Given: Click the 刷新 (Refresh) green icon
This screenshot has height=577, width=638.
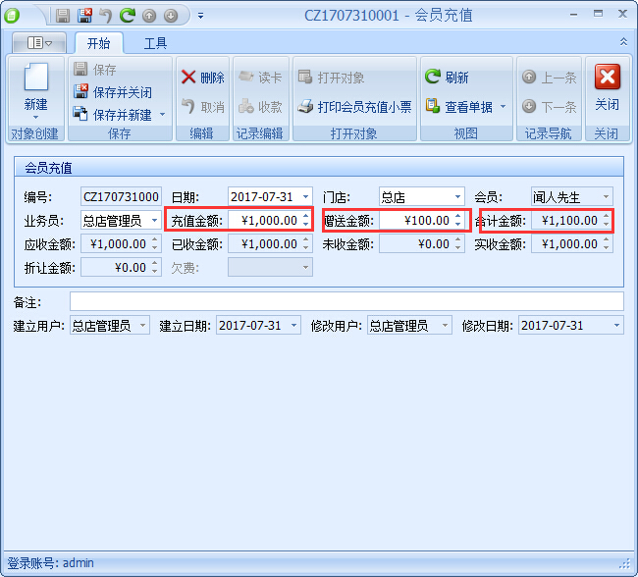Looking at the screenshot, I should pos(432,78).
